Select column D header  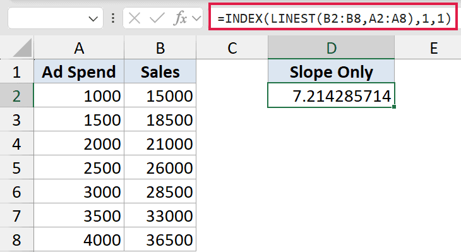(331, 48)
